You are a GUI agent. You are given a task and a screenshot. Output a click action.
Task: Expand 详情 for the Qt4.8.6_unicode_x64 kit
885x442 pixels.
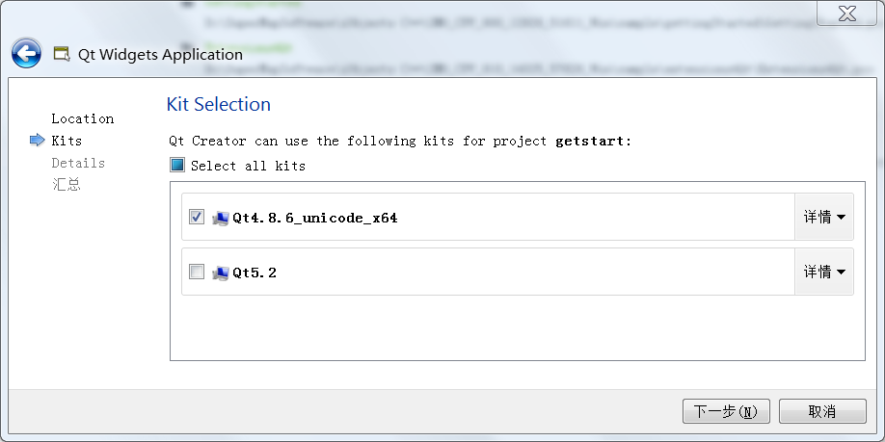pos(824,217)
